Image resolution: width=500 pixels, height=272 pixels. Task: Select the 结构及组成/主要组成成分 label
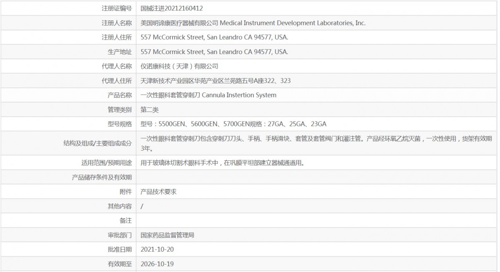97,143
